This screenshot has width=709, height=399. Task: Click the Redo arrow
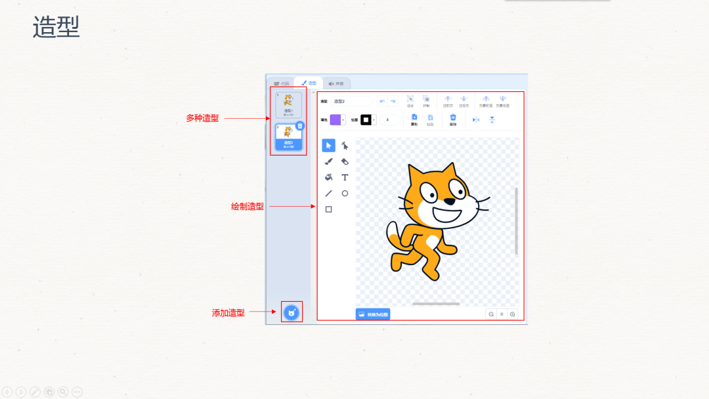(x=393, y=101)
